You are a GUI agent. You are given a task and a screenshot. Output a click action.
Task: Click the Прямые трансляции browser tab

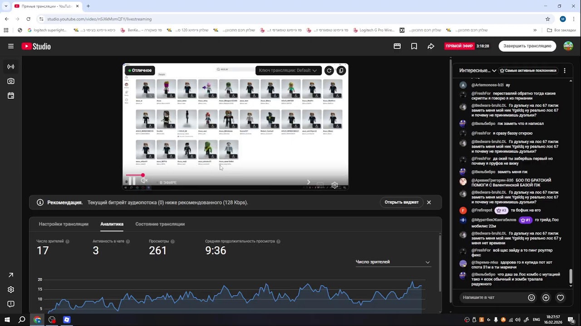(46, 6)
